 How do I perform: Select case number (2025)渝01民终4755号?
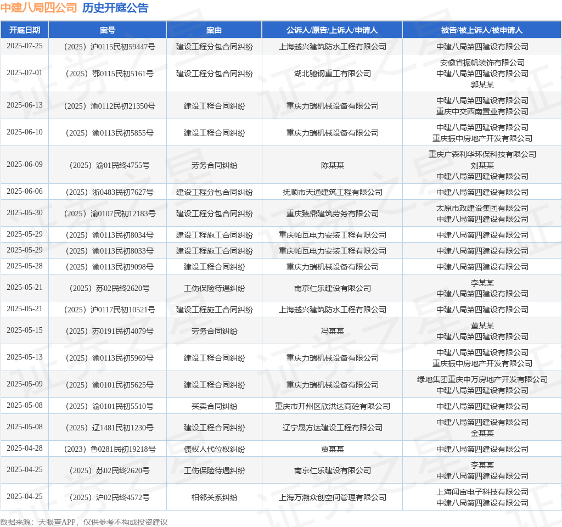click(x=109, y=165)
